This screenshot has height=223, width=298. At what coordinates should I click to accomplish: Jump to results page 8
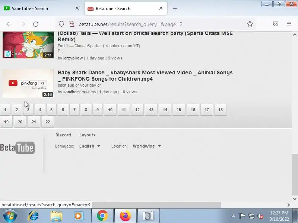pyautogui.click(x=86, y=110)
